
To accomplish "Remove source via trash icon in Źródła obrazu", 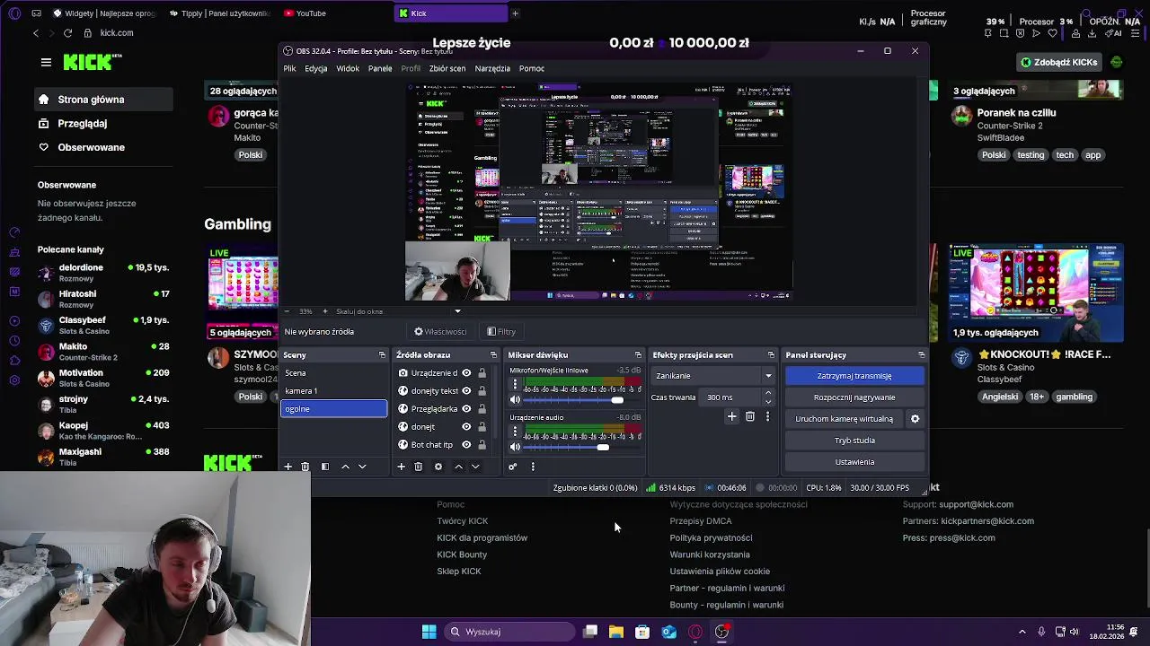I will (x=419, y=467).
